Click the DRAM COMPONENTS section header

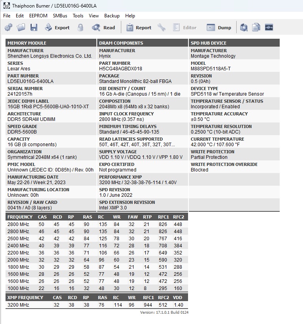click(143, 43)
